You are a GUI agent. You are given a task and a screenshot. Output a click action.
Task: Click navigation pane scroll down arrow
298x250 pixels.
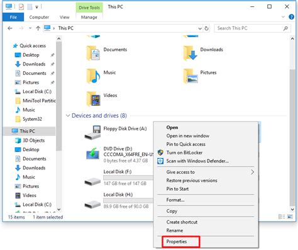click(x=58, y=209)
